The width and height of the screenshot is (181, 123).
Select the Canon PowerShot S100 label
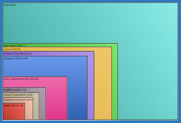[18, 95]
